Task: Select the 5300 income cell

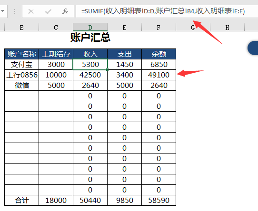Action: (90, 65)
